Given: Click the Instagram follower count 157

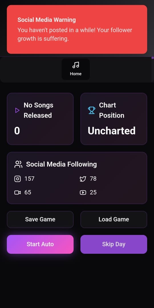Looking at the screenshot, I should [x=29, y=179].
